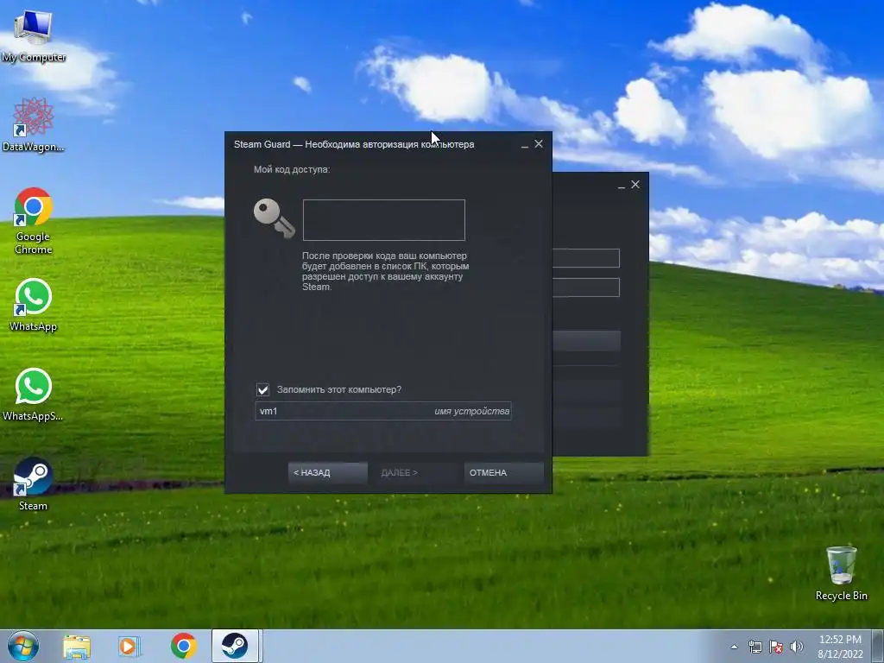Click the Steam Guard dialog title text
The image size is (884, 663).
click(354, 144)
